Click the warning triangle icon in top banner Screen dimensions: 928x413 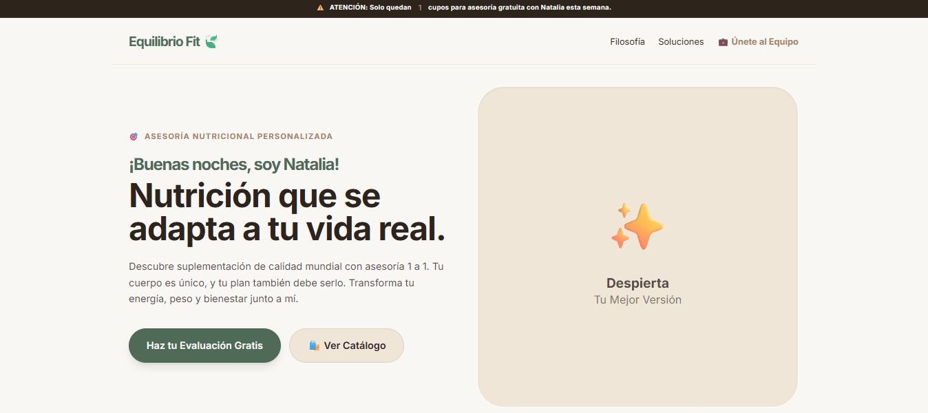320,8
